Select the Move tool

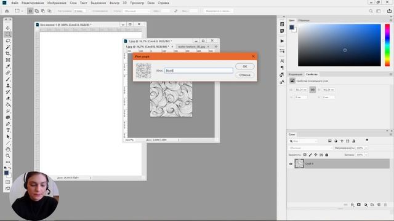pos(8,28)
